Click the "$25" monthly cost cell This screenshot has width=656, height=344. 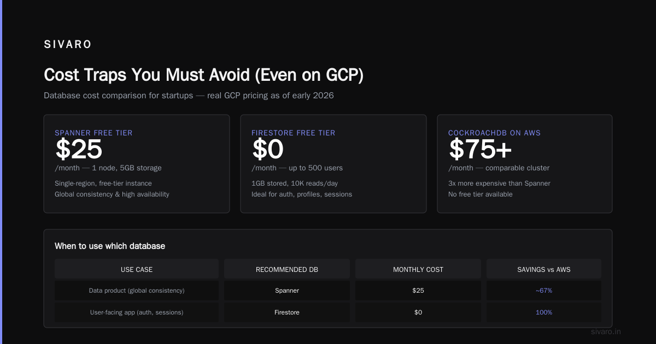tap(418, 290)
